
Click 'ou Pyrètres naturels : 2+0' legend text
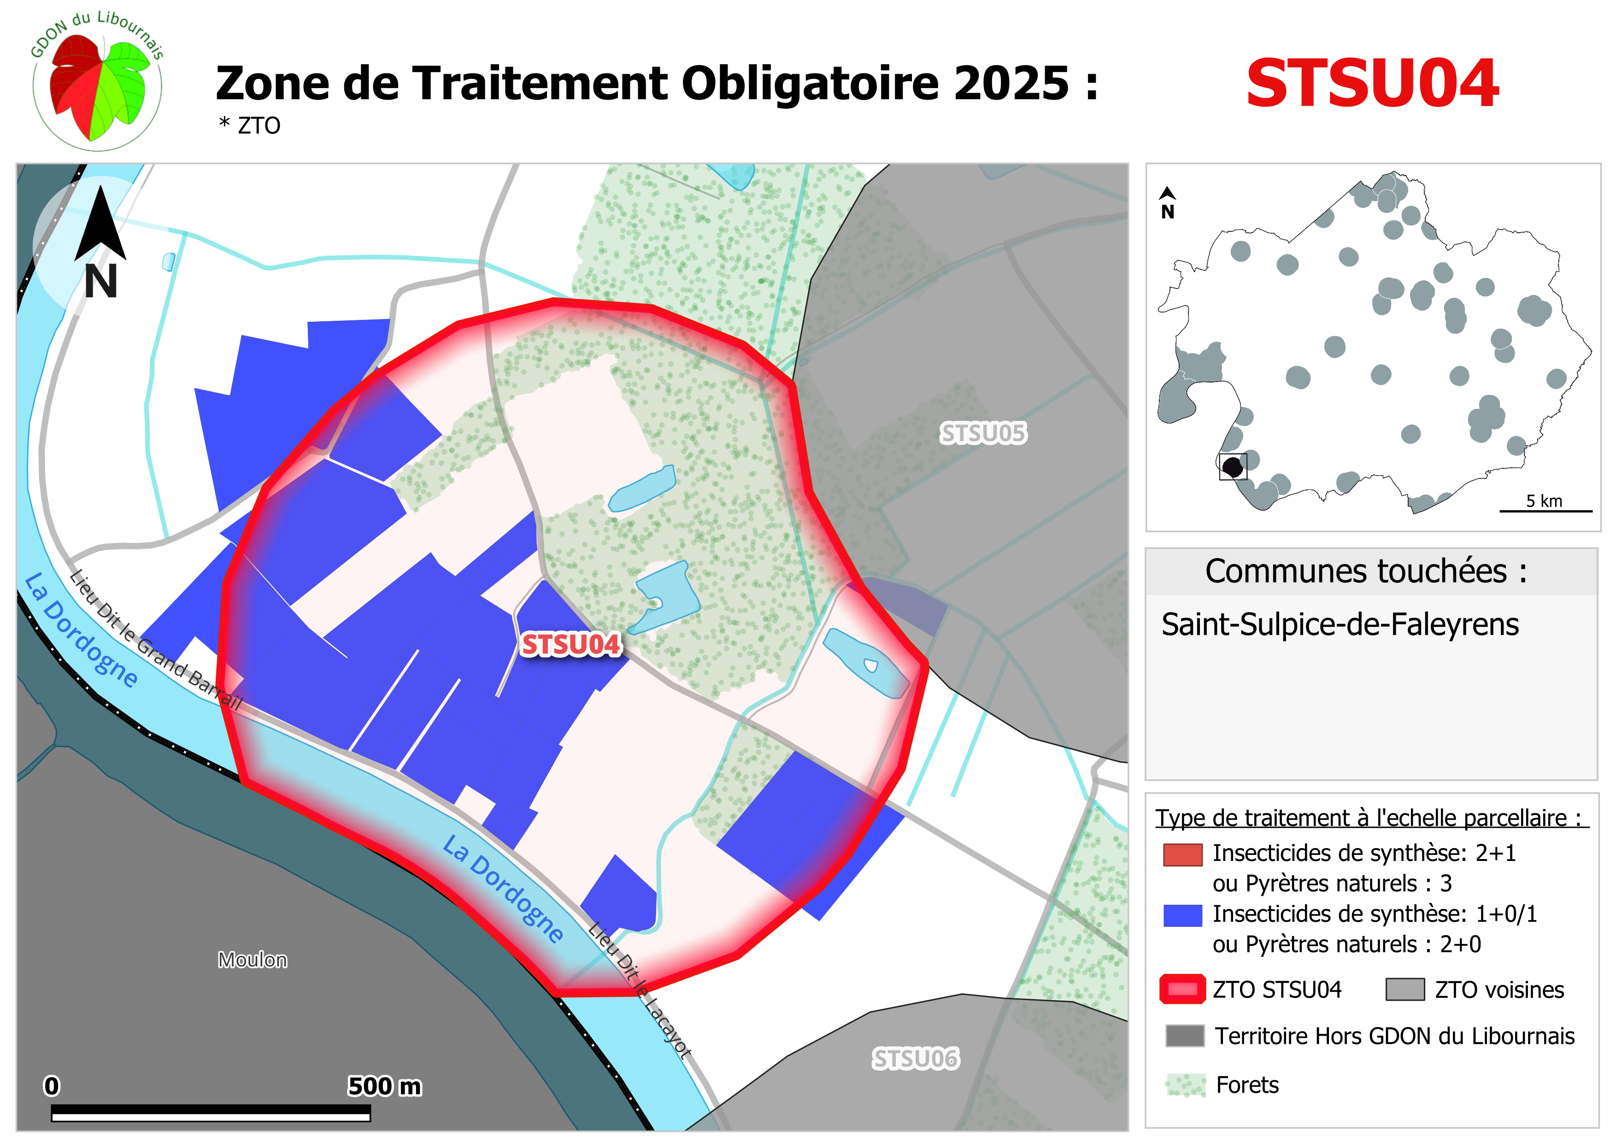[1346, 944]
